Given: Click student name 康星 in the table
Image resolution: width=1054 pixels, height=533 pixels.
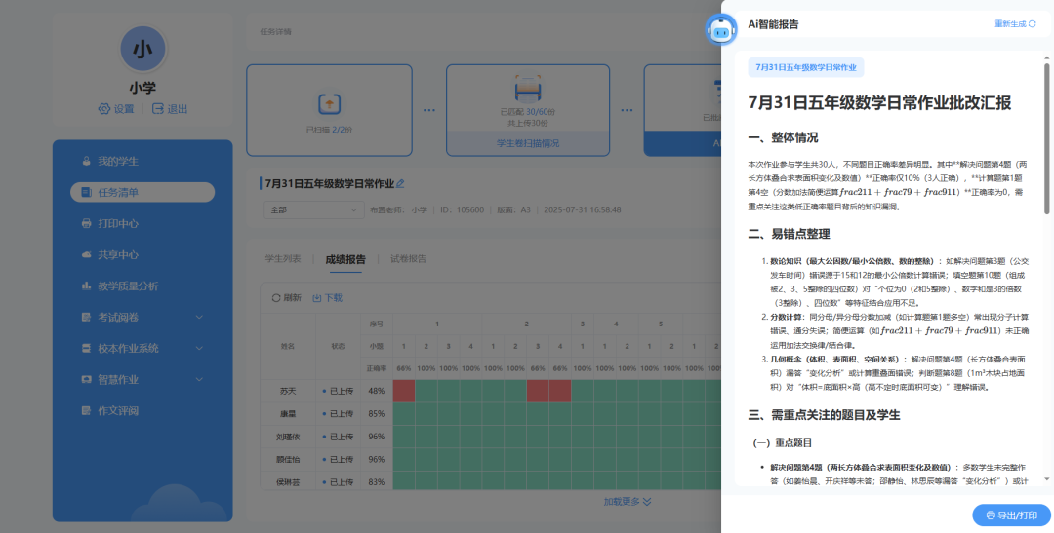Looking at the screenshot, I should tap(288, 413).
